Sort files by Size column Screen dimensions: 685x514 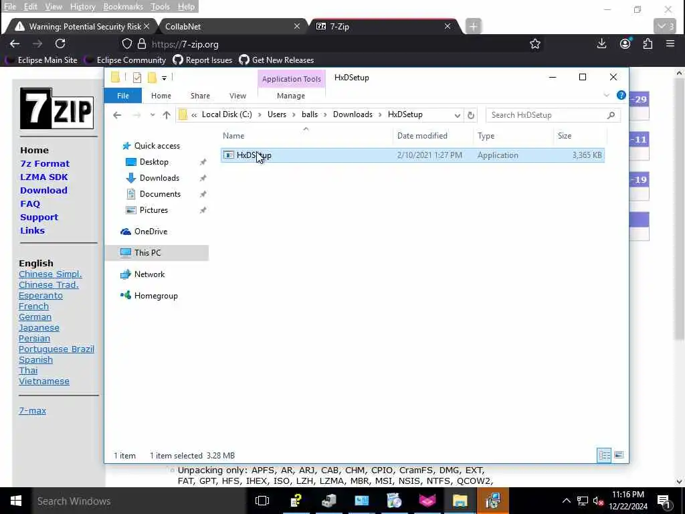(579, 135)
